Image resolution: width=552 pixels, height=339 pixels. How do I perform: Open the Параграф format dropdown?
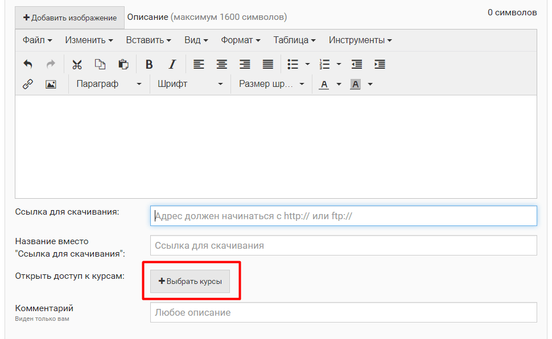click(109, 84)
